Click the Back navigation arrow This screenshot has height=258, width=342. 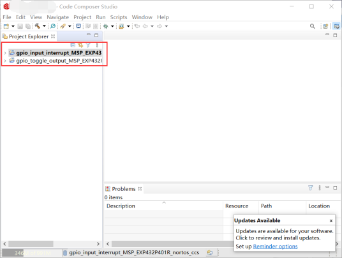coord(145,26)
